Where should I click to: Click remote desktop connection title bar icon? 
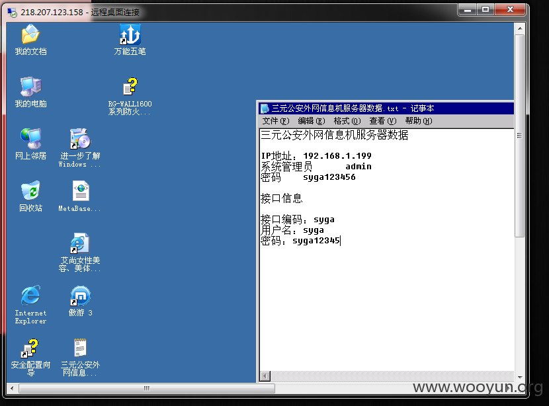(x=13, y=13)
